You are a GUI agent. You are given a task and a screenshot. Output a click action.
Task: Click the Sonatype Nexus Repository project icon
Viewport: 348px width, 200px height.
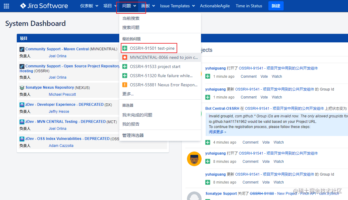pos(22,88)
